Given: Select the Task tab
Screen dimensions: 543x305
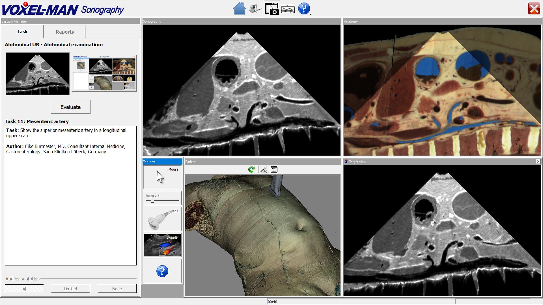Looking at the screenshot, I should pos(22,32).
